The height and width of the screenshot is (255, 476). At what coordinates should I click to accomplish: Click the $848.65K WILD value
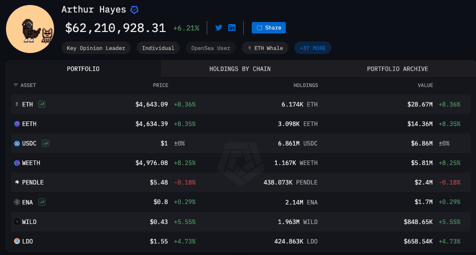click(418, 221)
